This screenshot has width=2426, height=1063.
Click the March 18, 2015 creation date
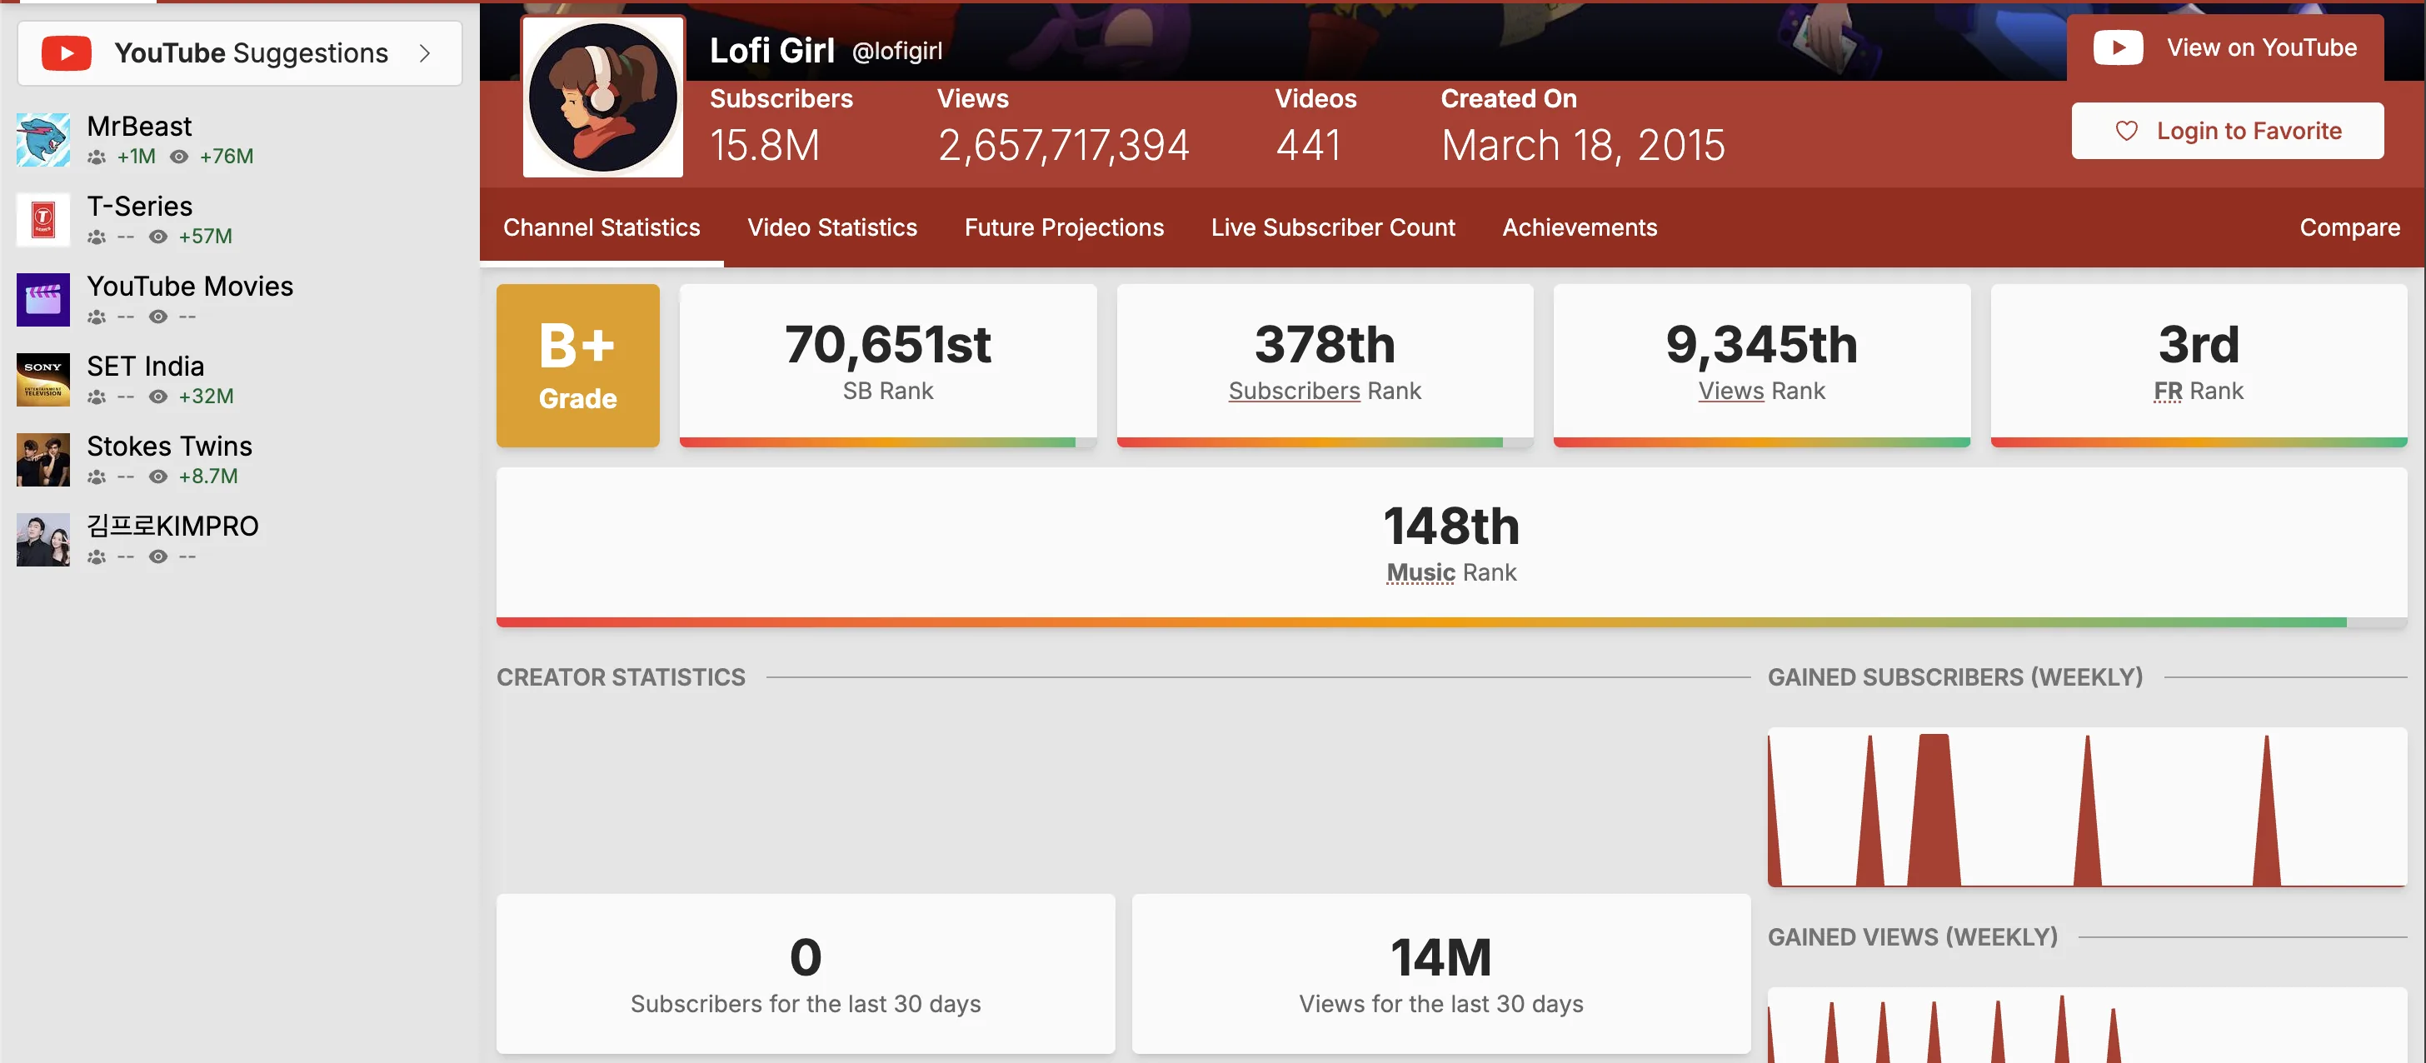click(1582, 145)
